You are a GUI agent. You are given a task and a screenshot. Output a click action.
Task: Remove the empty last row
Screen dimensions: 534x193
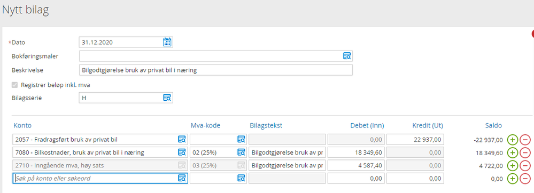click(x=525, y=179)
